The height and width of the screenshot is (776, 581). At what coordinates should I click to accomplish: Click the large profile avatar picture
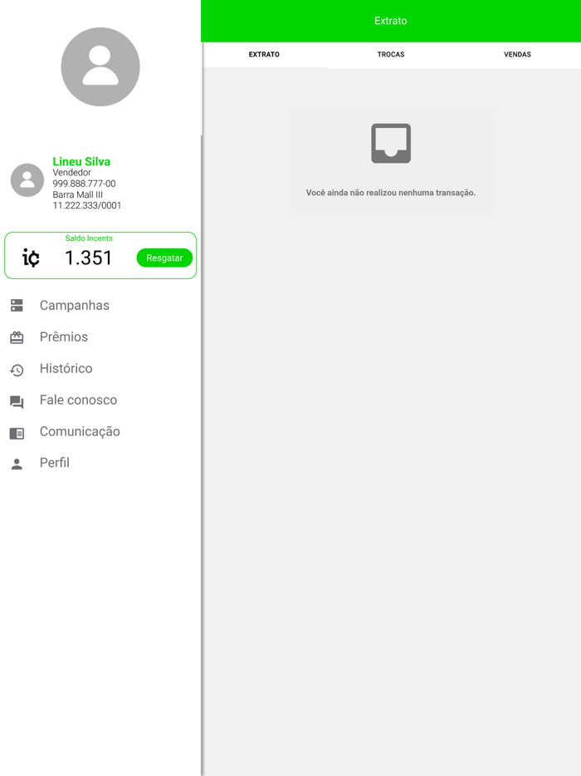100,66
